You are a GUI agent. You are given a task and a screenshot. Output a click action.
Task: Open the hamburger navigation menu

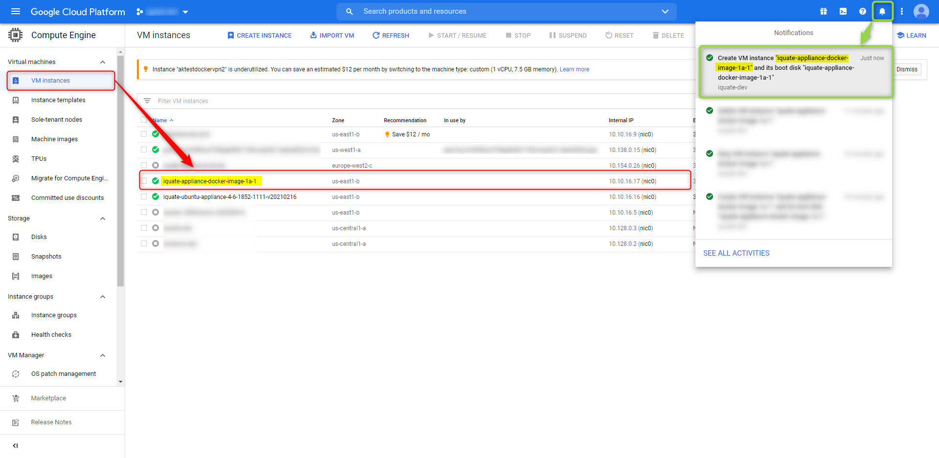[x=16, y=11]
